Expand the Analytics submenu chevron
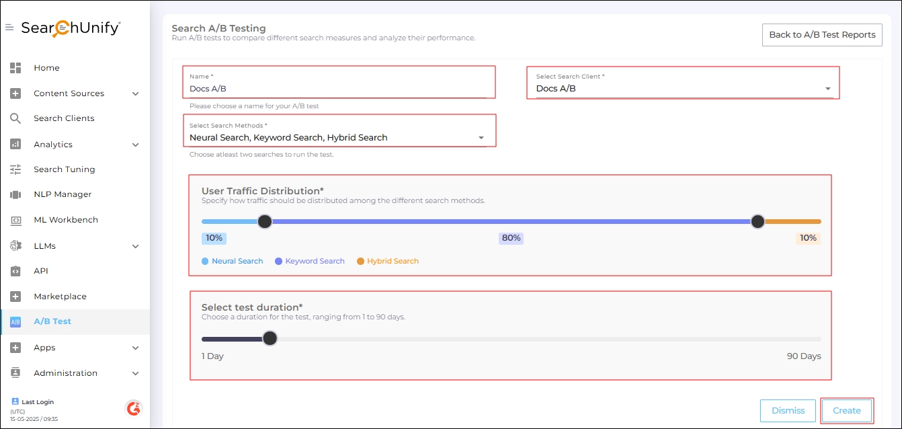The width and height of the screenshot is (902, 429). pos(135,145)
